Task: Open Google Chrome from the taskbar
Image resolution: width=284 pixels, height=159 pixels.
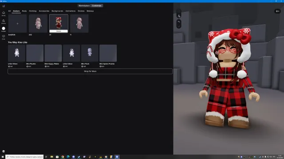Action: click(63, 157)
